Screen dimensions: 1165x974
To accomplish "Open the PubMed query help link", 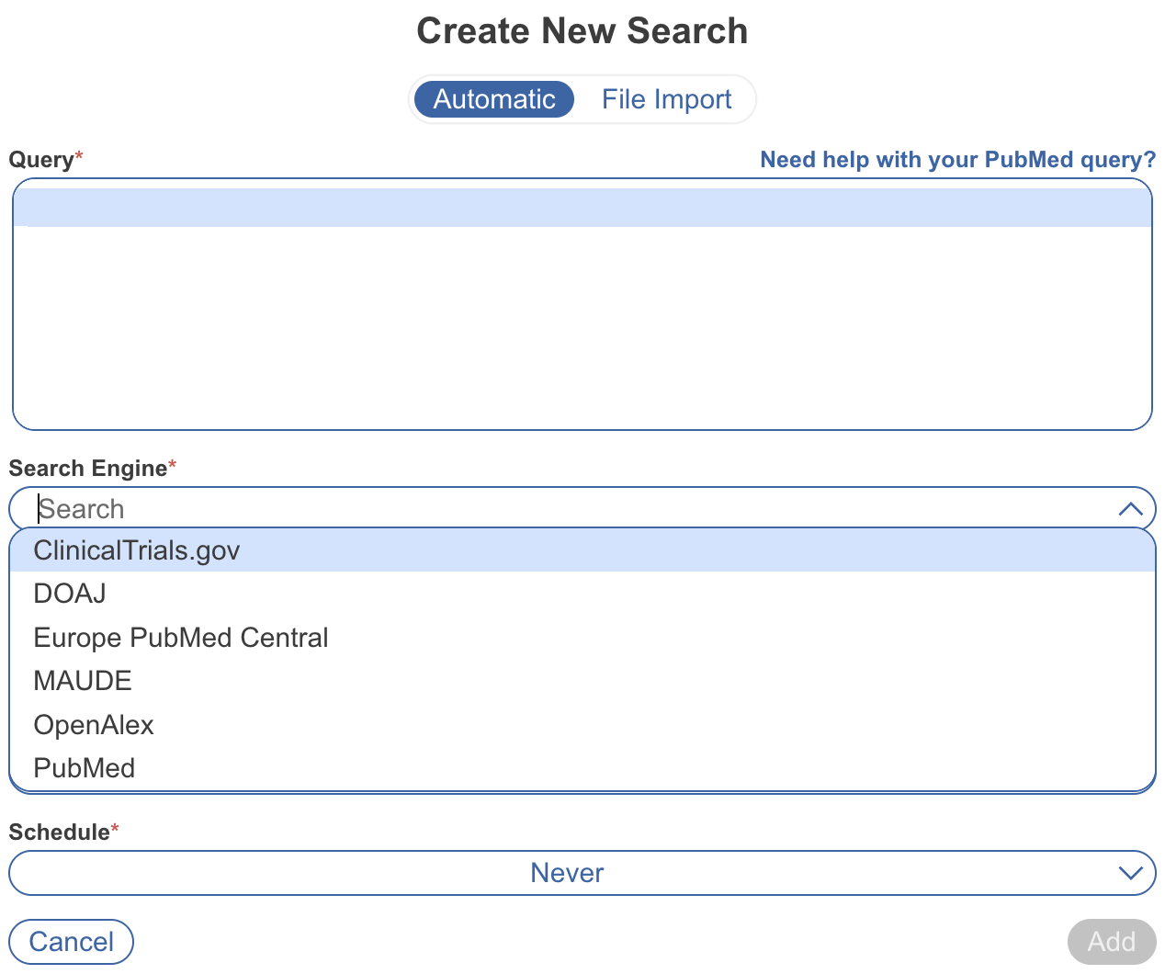I will coord(957,160).
